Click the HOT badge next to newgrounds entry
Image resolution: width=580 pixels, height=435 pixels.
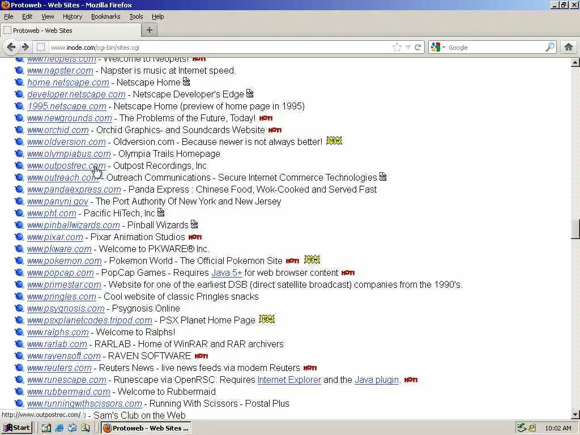[x=266, y=118]
